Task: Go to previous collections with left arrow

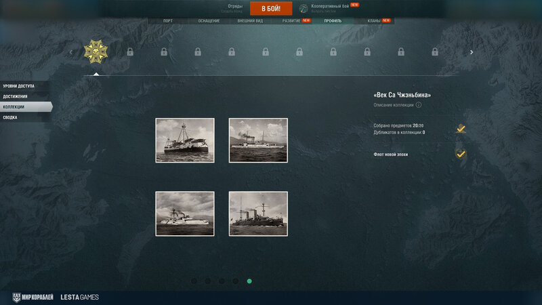Action: (x=71, y=52)
